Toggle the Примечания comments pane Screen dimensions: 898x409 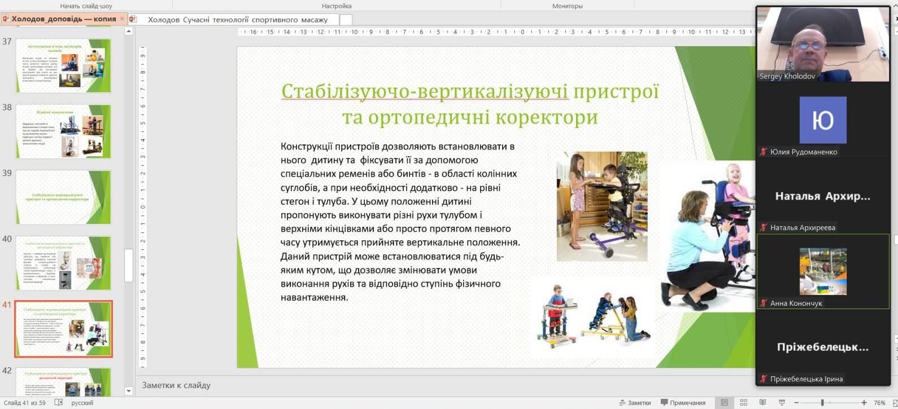683,403
